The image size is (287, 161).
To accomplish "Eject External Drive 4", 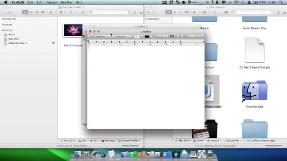I will [x=53, y=43].
